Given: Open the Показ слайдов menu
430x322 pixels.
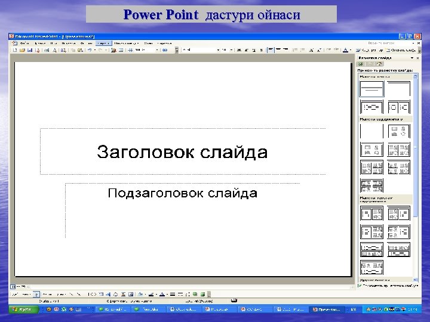Looking at the screenshot, I should point(127,44).
